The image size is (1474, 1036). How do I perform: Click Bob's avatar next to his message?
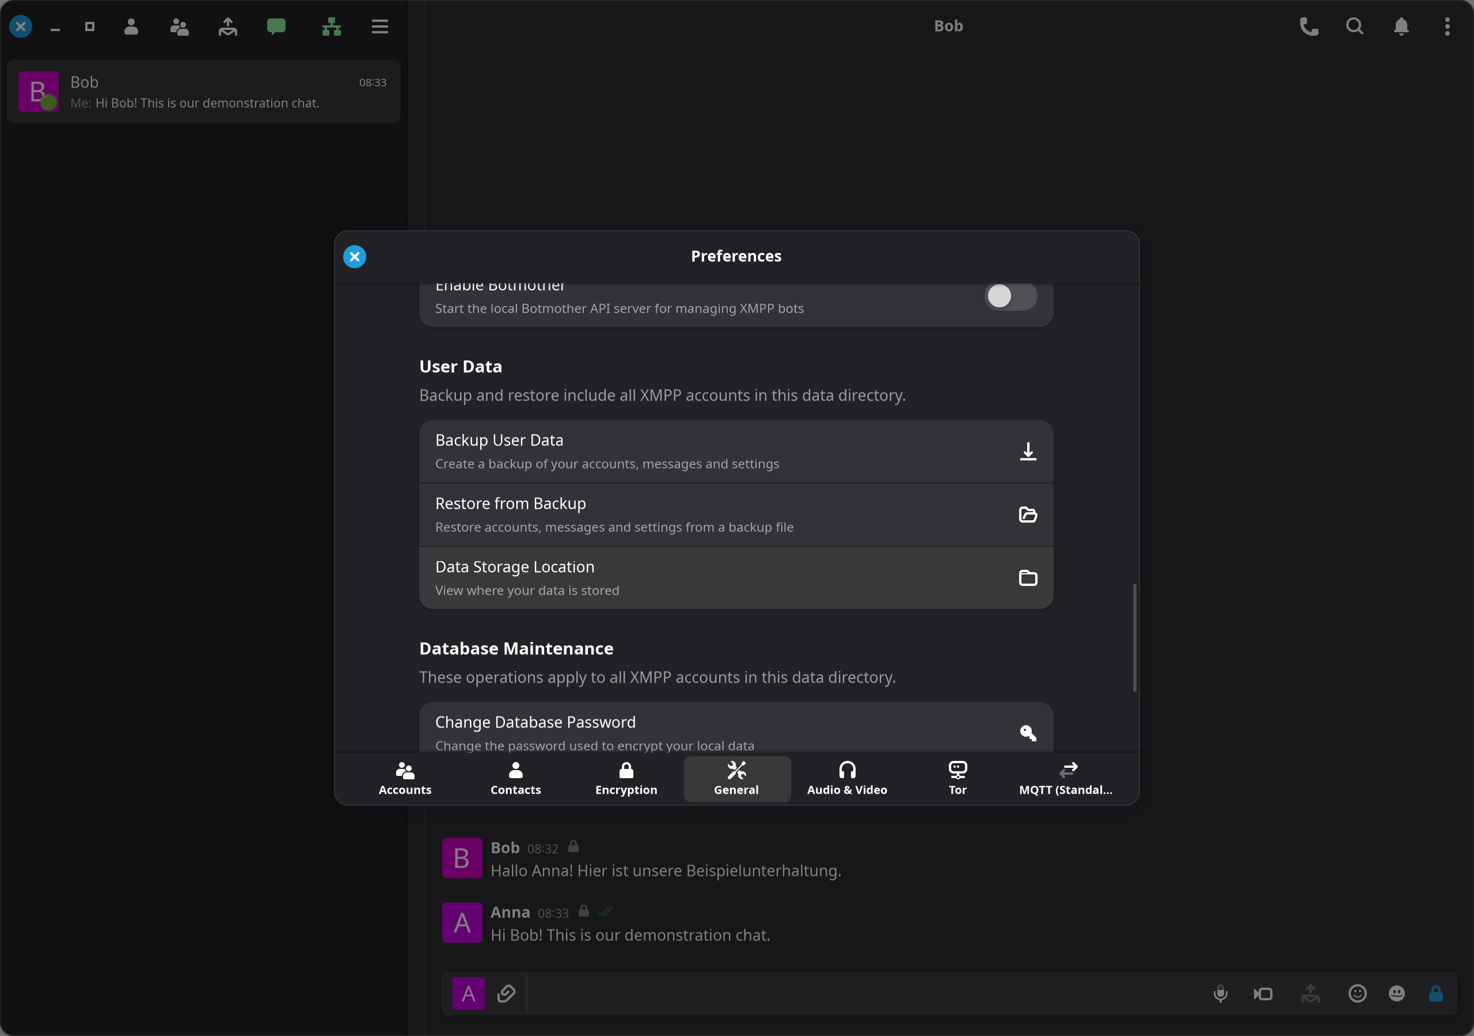[x=462, y=858]
